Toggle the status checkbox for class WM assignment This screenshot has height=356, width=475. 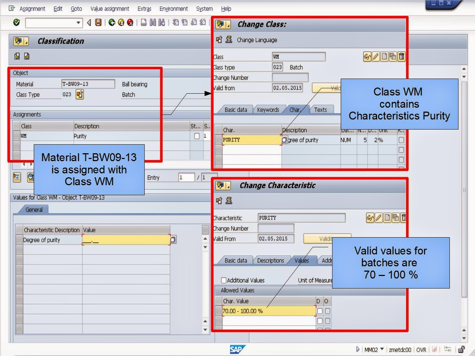point(196,136)
